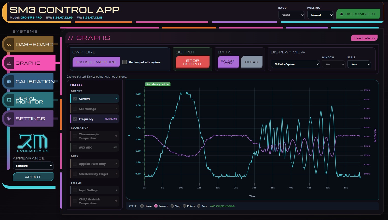Open the Appearance dropdown
The height and width of the screenshot is (220, 388).
click(33, 166)
